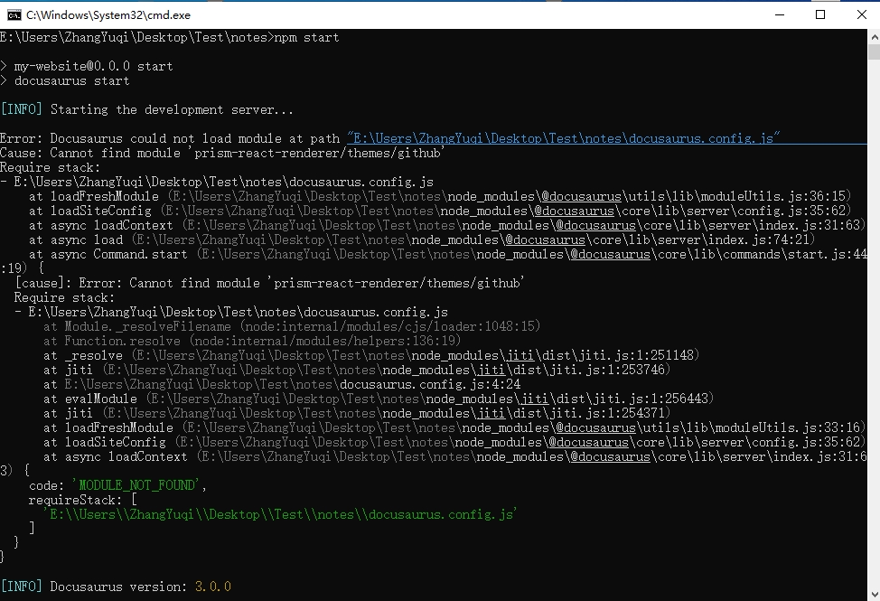The height and width of the screenshot is (601, 880).
Task: Click the '[cause]: Error: Cannot find module' line
Action: pyautogui.click(x=270, y=283)
